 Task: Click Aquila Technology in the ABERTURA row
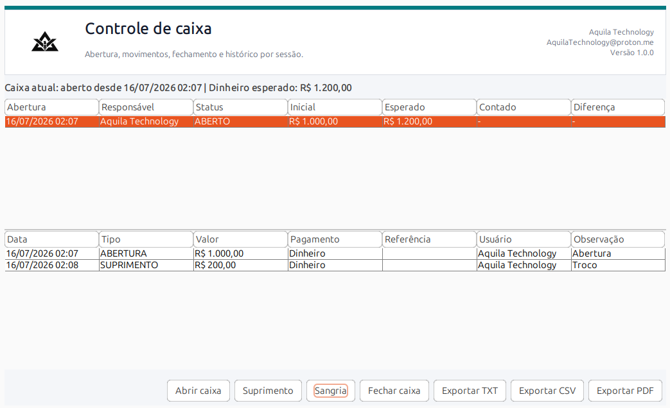[524, 253]
